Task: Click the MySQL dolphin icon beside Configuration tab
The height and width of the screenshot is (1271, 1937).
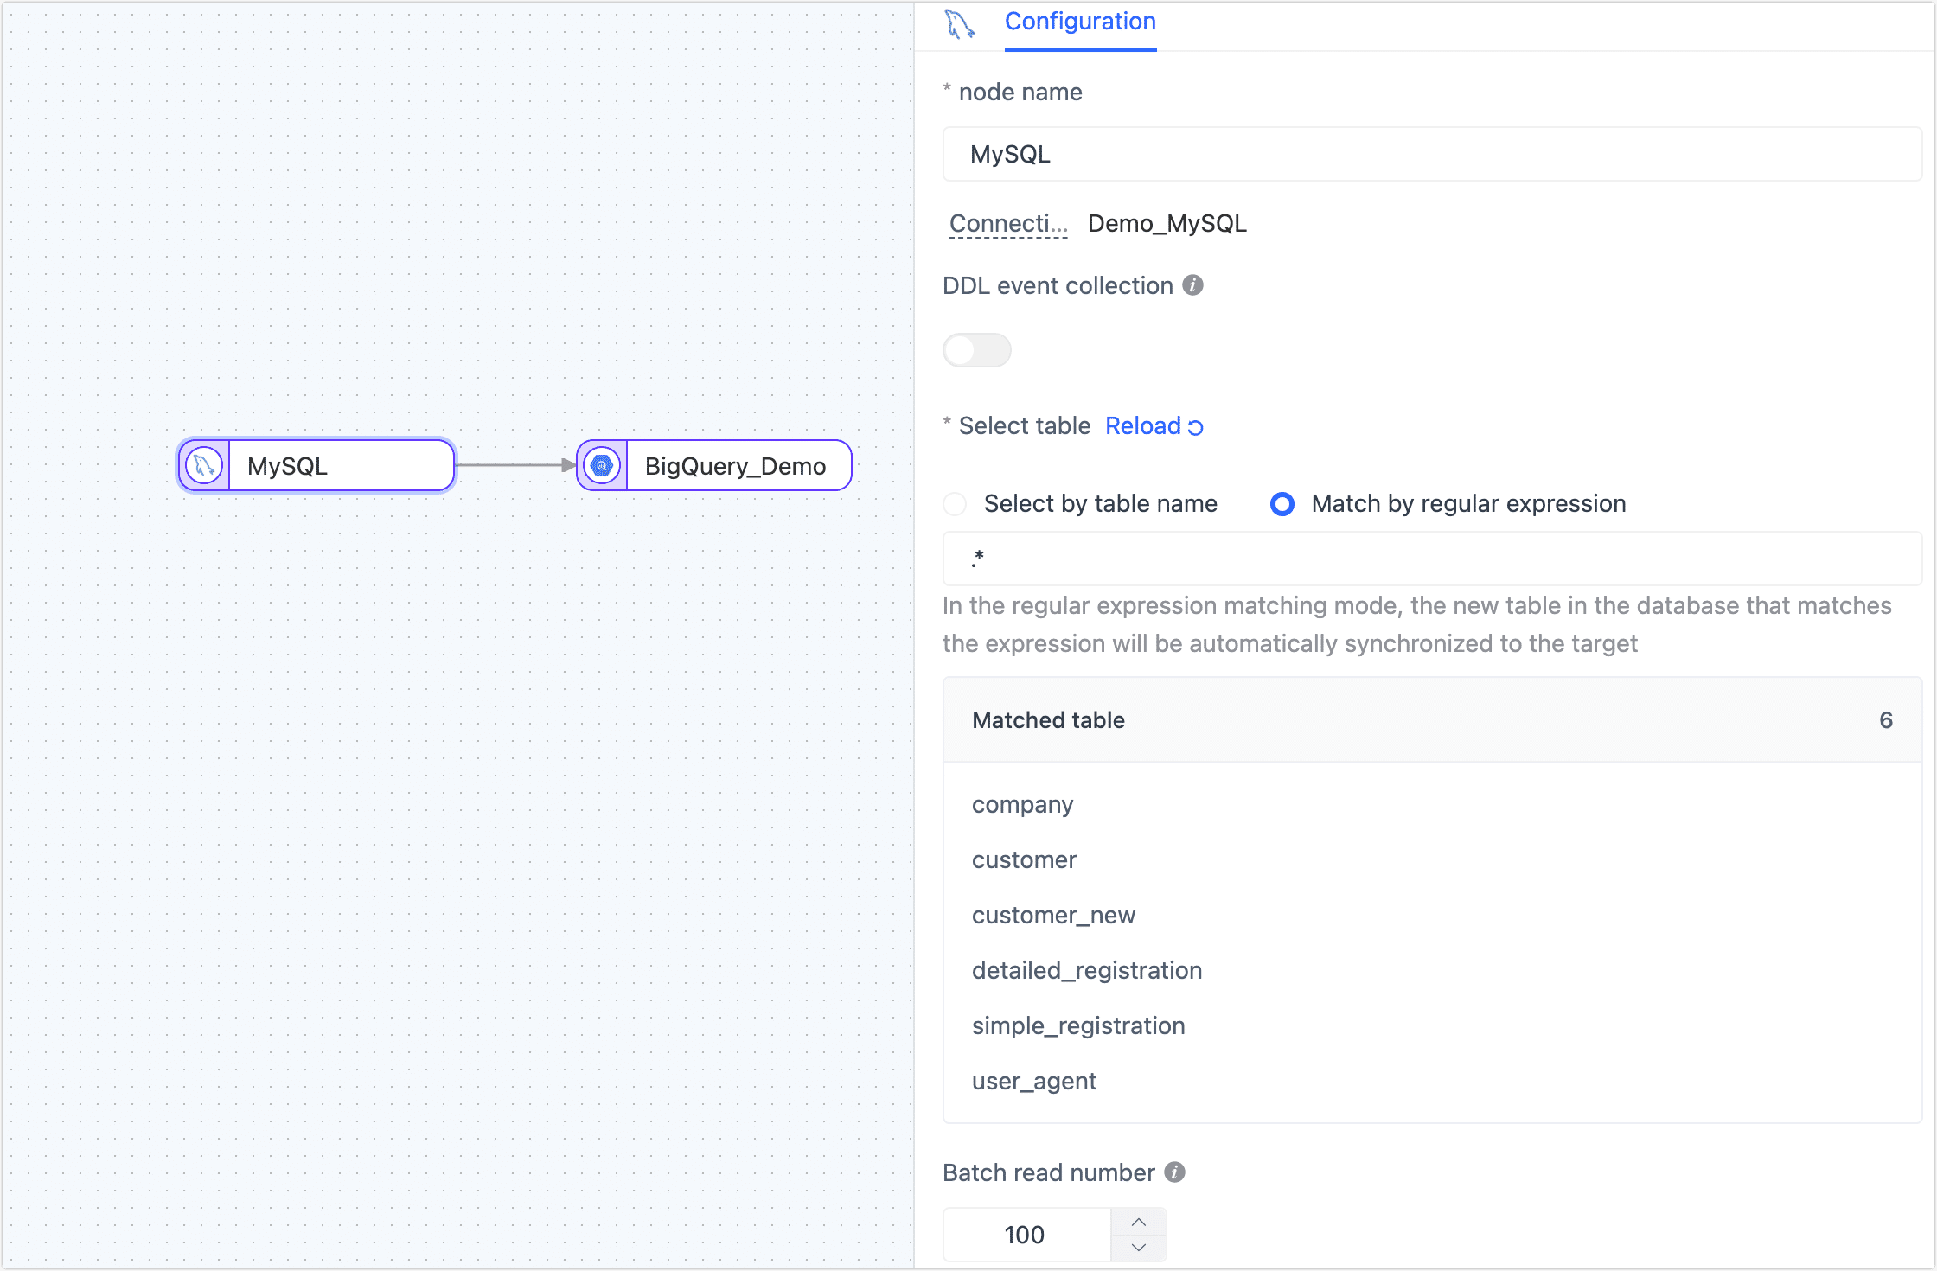Action: pos(959,23)
